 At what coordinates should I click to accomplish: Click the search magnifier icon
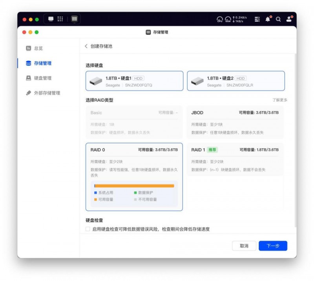coord(278,19)
